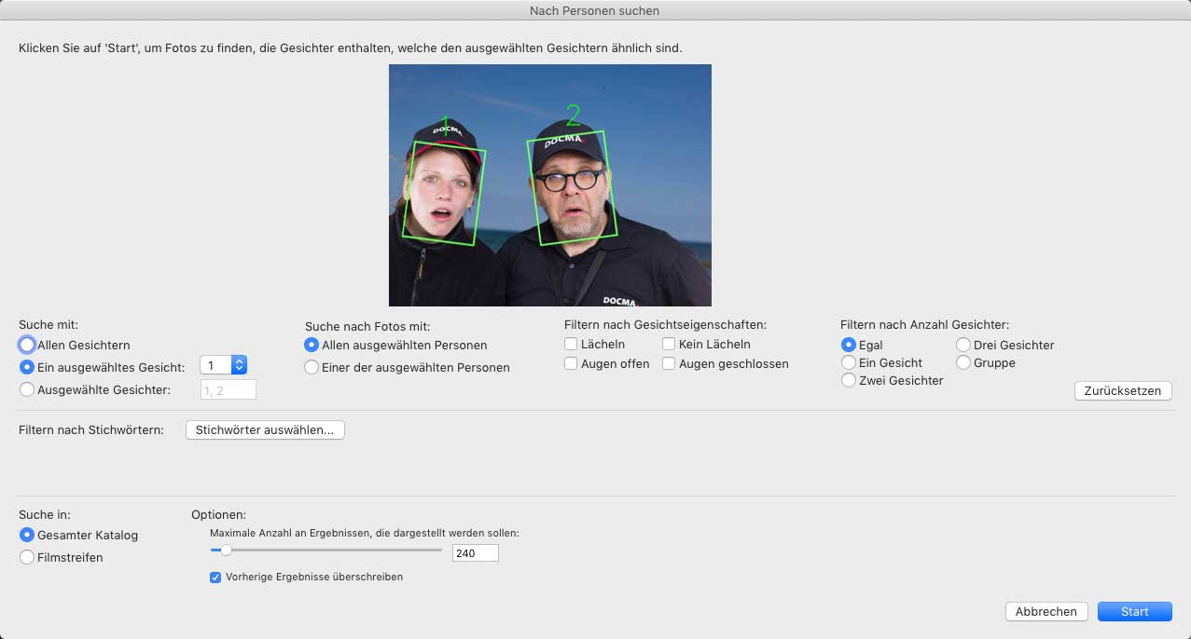Choose 'Zwei Gesichter' radio button
The width and height of the screenshot is (1191, 639).
[849, 380]
